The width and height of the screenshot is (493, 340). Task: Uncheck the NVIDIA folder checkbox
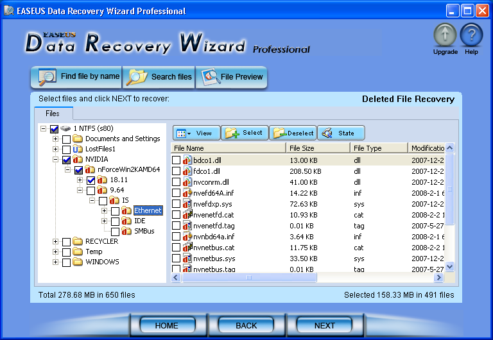(x=66, y=160)
